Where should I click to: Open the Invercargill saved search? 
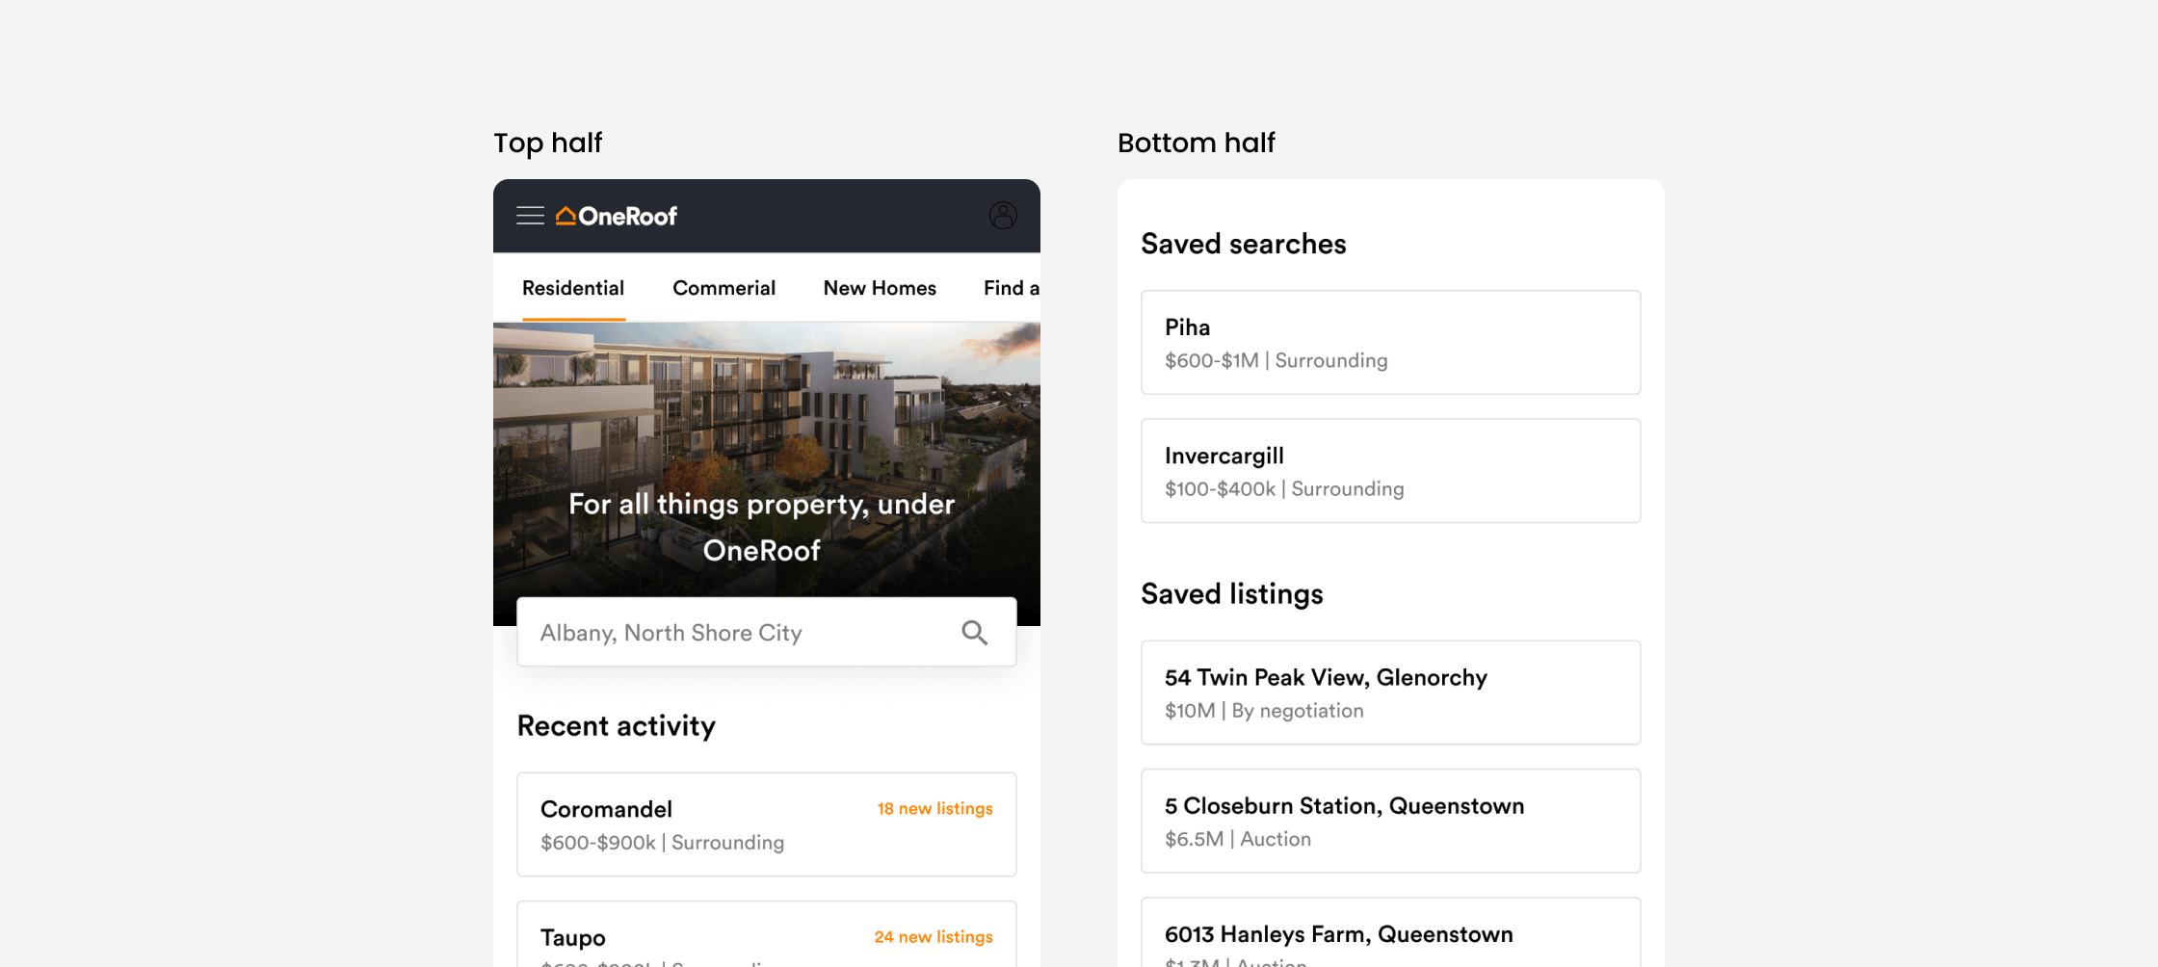[1391, 471]
